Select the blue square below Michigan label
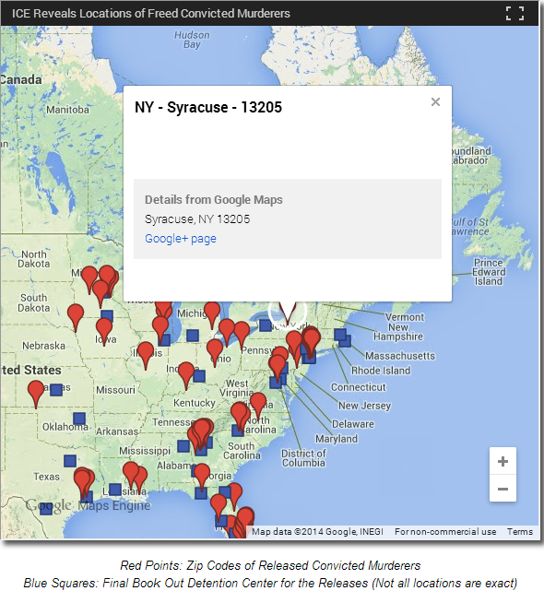This screenshot has height=591, width=544. (x=193, y=335)
